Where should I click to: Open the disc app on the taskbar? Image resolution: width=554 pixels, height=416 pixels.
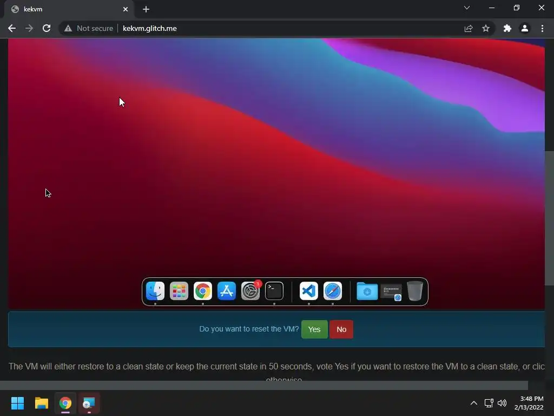coord(89,403)
